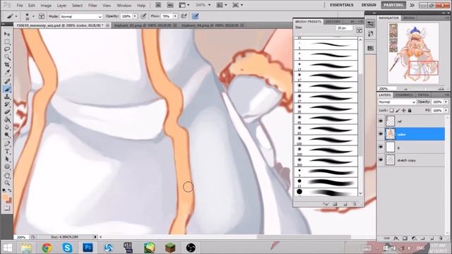
Task: Switch to the Design workspace
Action: pyautogui.click(x=369, y=5)
